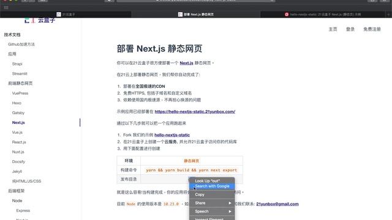Go to 主页 in the top navigation
This screenshot has width=392, height=220.
333,29
